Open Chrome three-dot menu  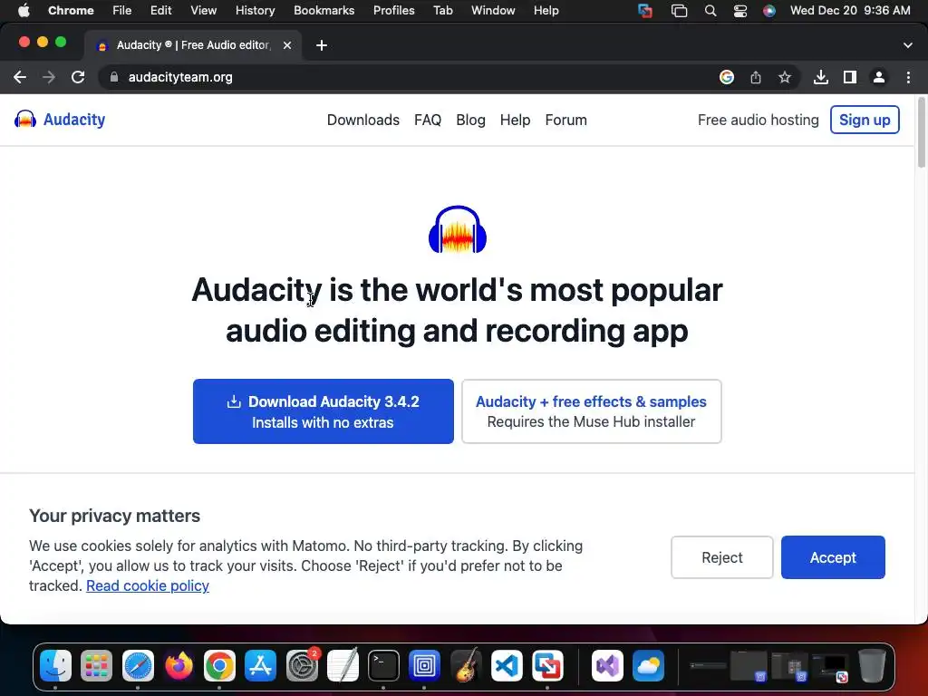(908, 77)
